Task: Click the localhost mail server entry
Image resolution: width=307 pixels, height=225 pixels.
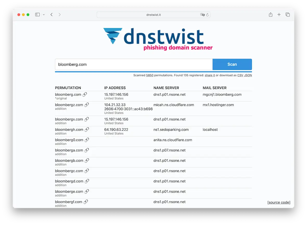Action: pyautogui.click(x=210, y=129)
